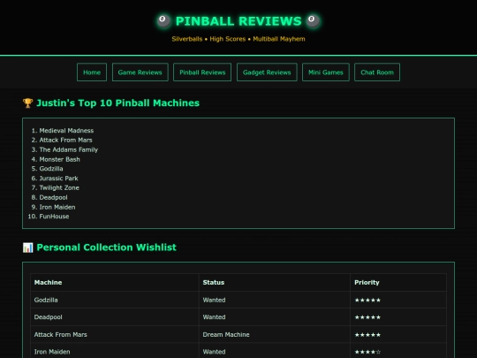477x358 pixels.
Task: Select list entry FunHouse
Action: (x=54, y=217)
